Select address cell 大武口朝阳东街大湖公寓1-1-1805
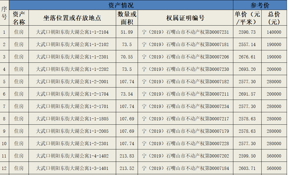Image resolution: width=288 pixels, height=175 pixels. click(x=72, y=119)
